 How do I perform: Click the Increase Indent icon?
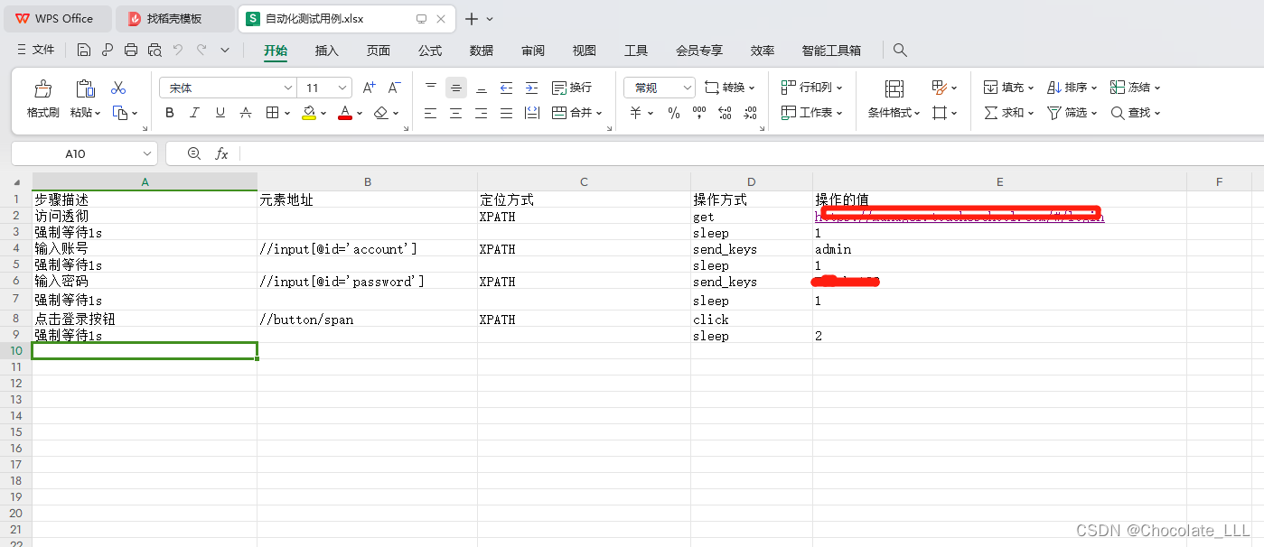[x=532, y=88]
